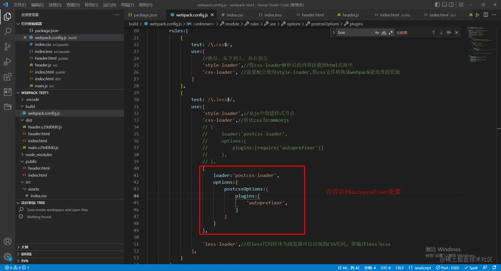
Task: Open the Manage gear icon
Action: [x=7, y=256]
